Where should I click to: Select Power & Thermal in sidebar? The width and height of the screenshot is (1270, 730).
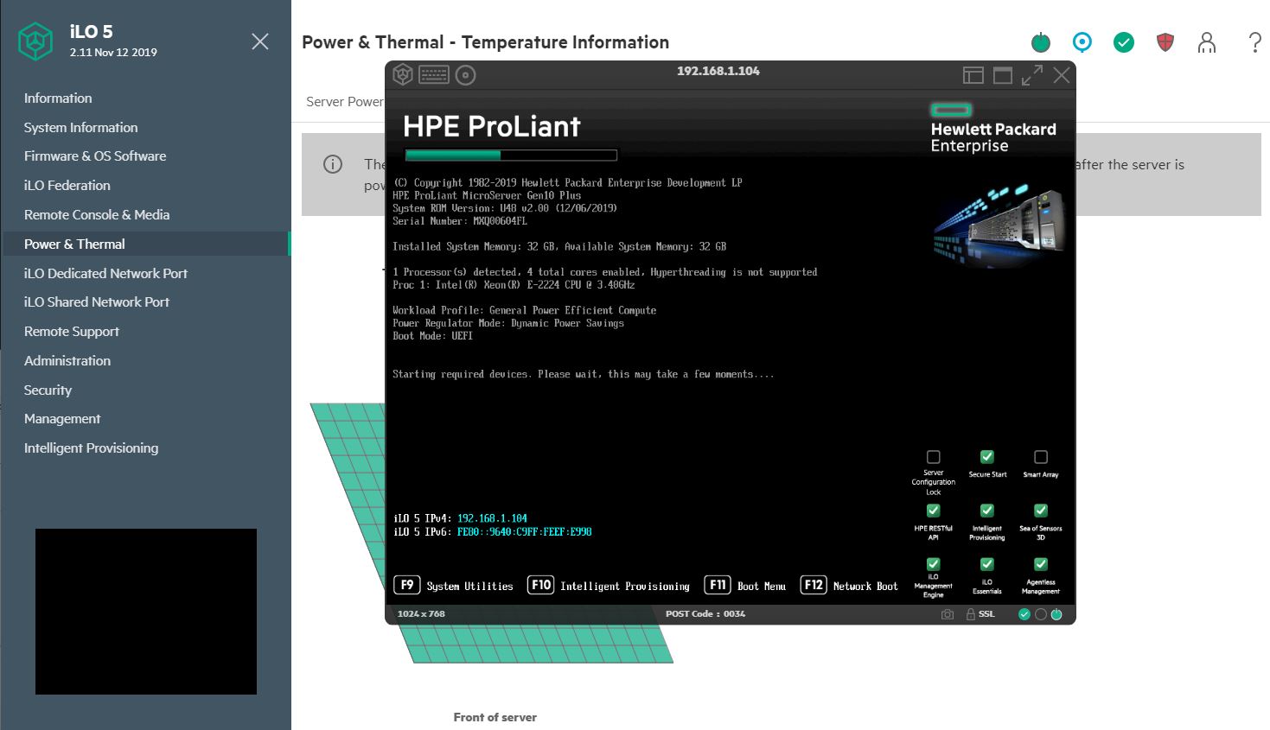pos(145,244)
